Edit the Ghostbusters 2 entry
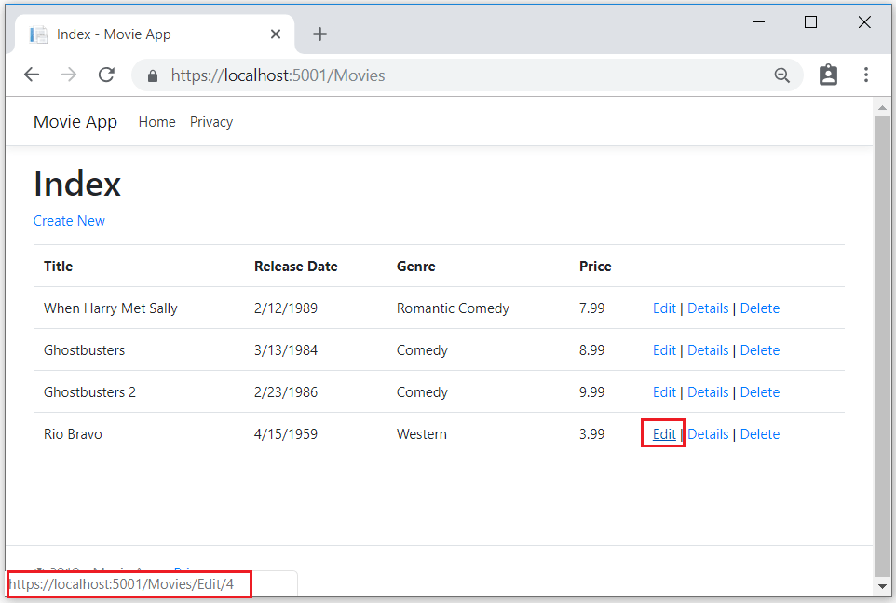 coord(664,391)
